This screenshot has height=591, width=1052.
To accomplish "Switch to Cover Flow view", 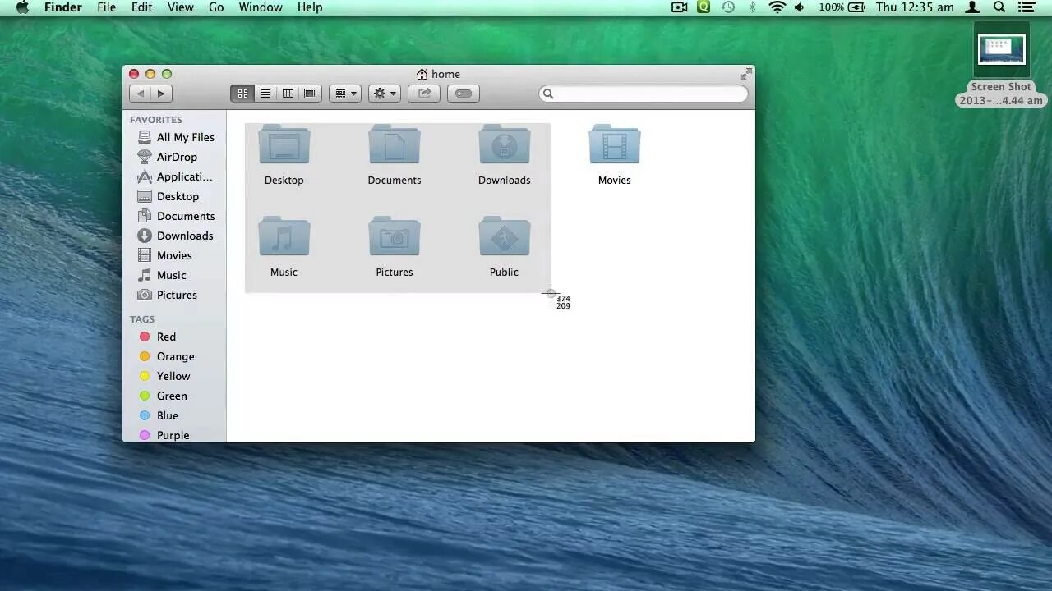I will pyautogui.click(x=311, y=94).
